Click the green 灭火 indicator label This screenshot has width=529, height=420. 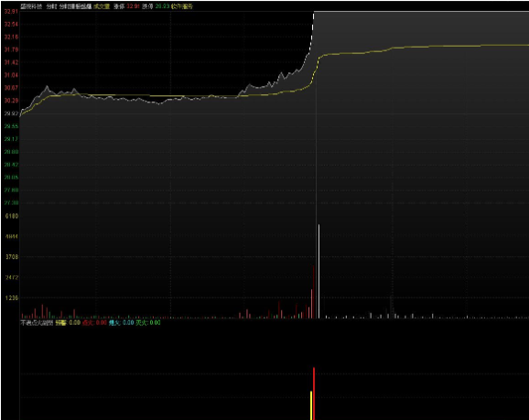(142, 323)
